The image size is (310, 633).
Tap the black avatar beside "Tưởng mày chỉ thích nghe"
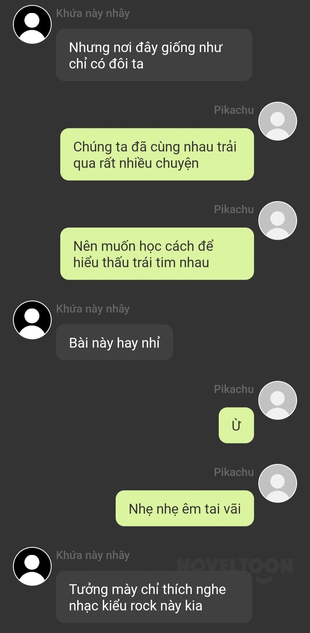32,566
